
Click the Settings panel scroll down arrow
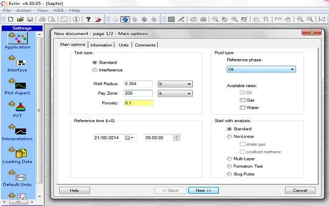click(39, 196)
